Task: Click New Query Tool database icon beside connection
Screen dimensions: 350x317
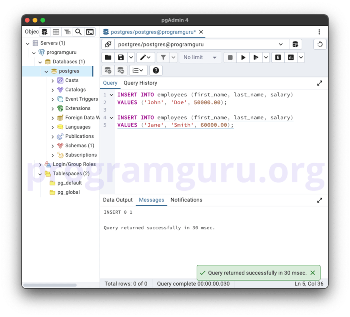Action: pyautogui.click(x=295, y=44)
